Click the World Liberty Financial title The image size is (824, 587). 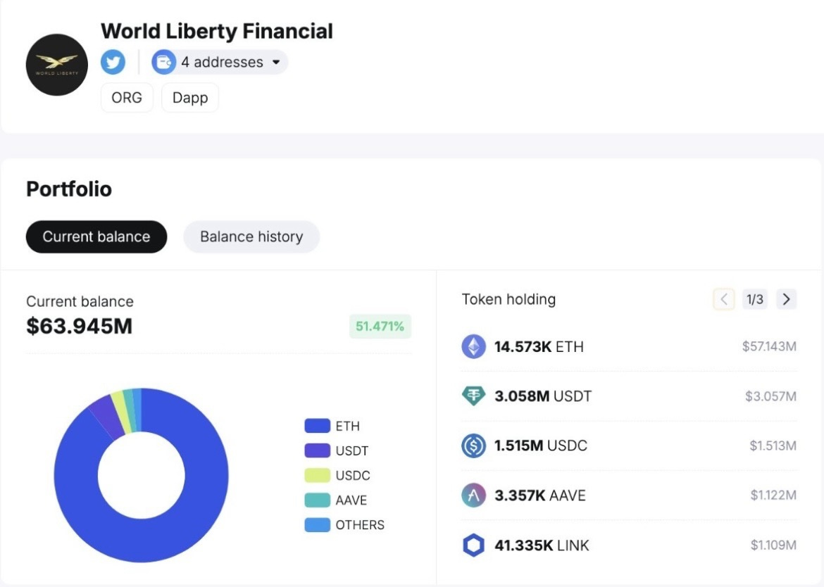(x=216, y=31)
